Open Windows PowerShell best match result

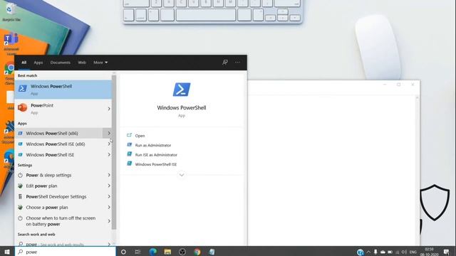[63, 90]
